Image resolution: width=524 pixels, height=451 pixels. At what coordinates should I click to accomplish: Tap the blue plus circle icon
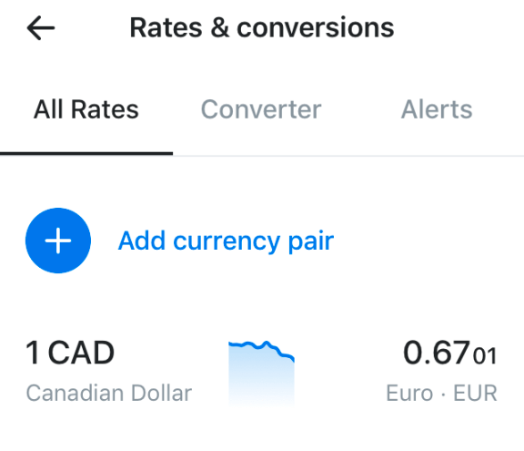tap(58, 241)
